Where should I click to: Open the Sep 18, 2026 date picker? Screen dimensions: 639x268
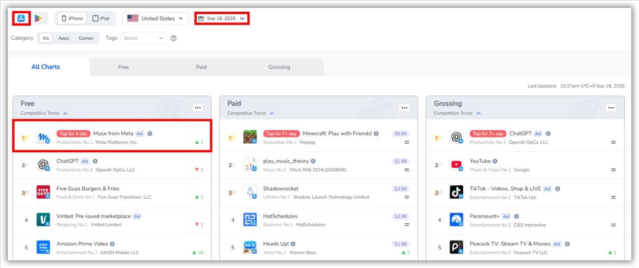[221, 18]
